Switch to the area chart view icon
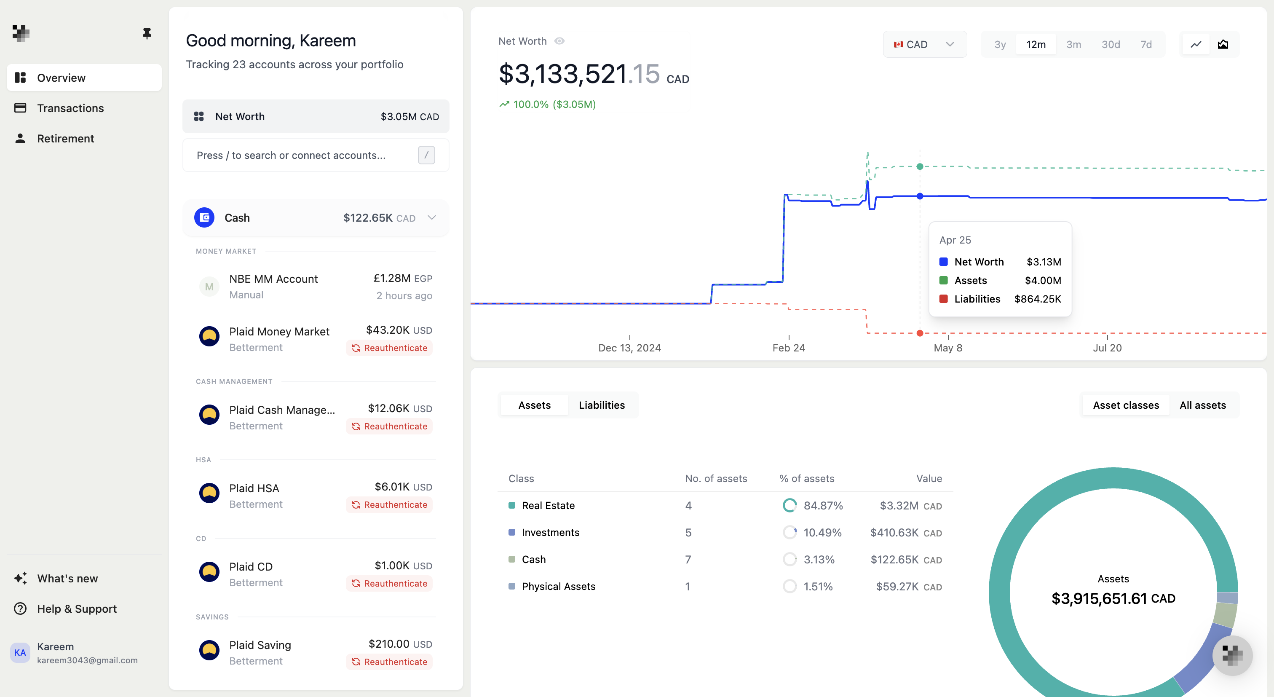The width and height of the screenshot is (1274, 697). 1223,44
